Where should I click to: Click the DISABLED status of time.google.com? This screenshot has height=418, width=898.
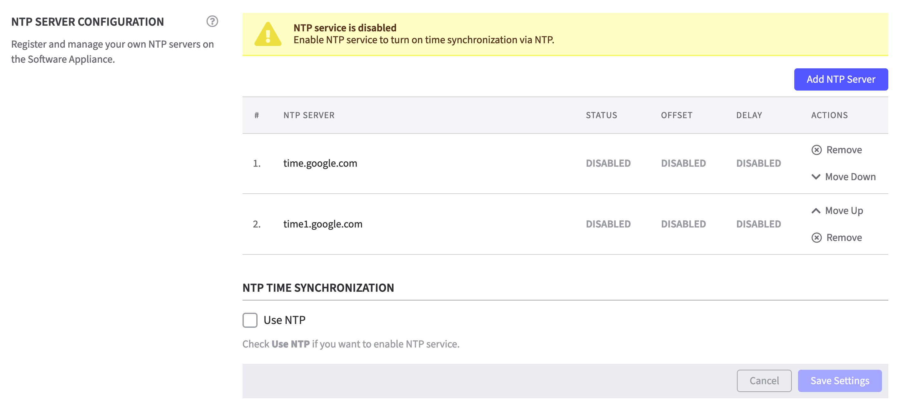tap(608, 163)
